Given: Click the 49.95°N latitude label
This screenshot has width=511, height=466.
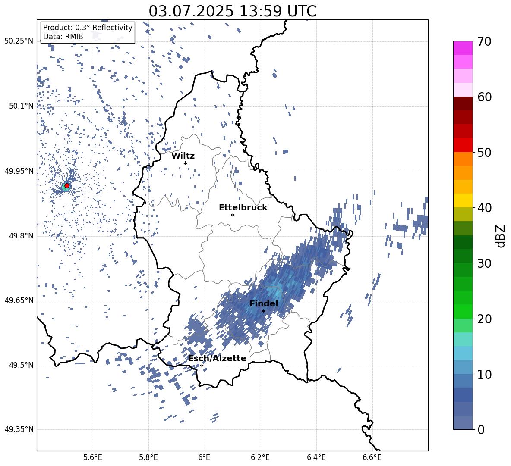Looking at the screenshot, I should (x=19, y=171).
